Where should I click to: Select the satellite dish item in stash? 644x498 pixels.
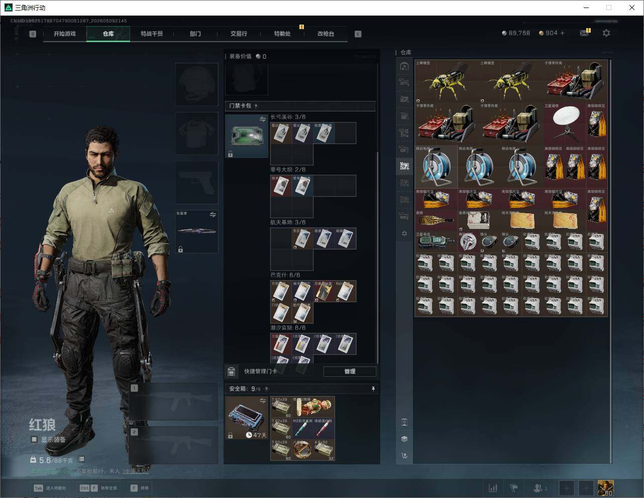point(565,123)
